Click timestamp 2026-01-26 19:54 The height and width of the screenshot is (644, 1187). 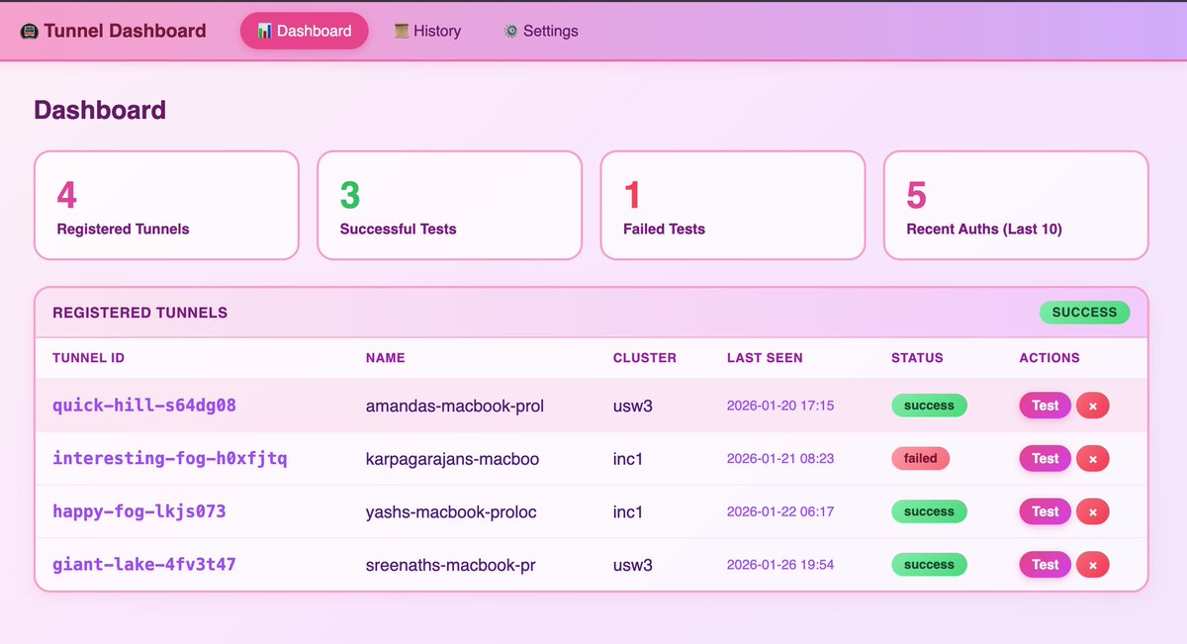[780, 565]
